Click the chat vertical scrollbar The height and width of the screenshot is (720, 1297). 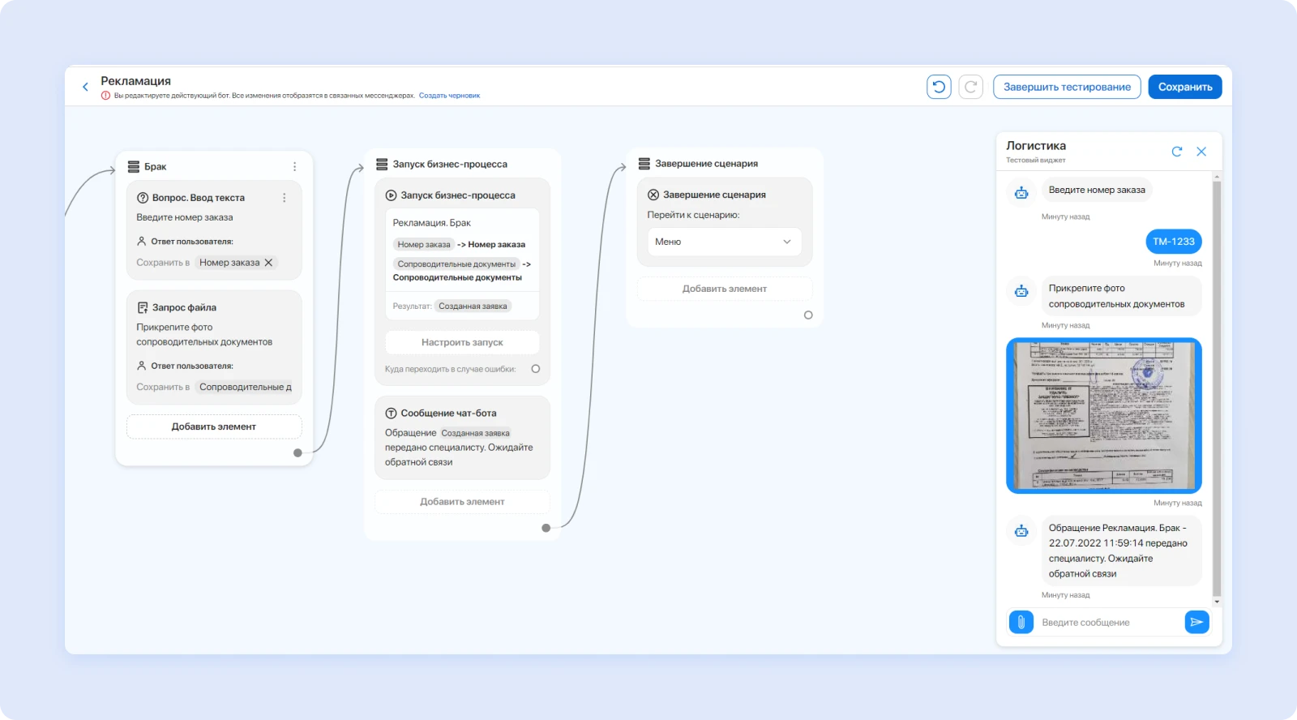1216,389
